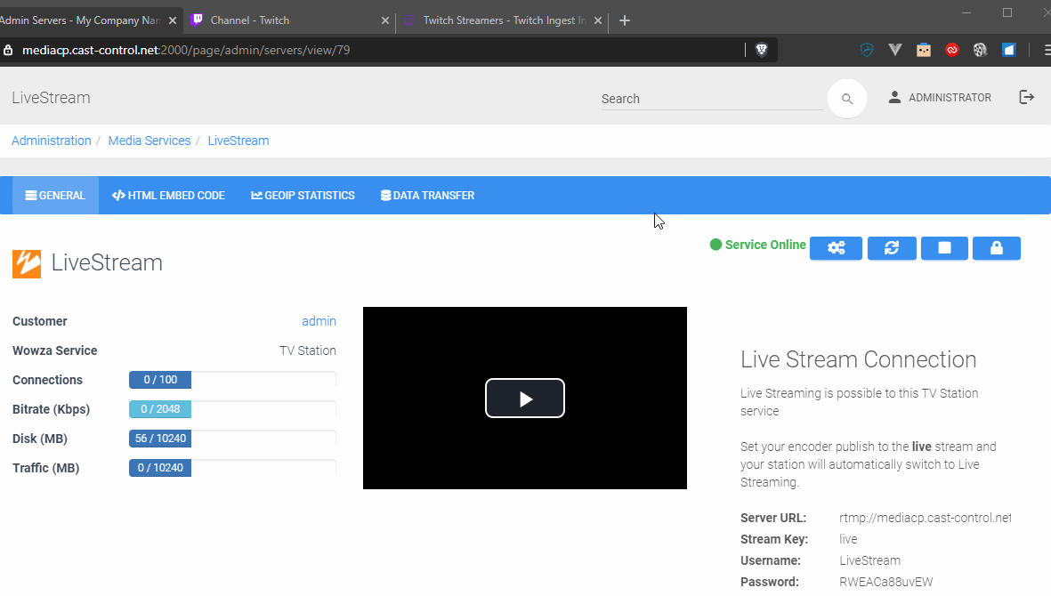The height and width of the screenshot is (596, 1051).
Task: Click the logout icon beside ADMINISTRATOR
Action: 1026,97
